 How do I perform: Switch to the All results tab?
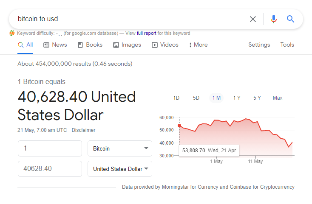point(25,45)
